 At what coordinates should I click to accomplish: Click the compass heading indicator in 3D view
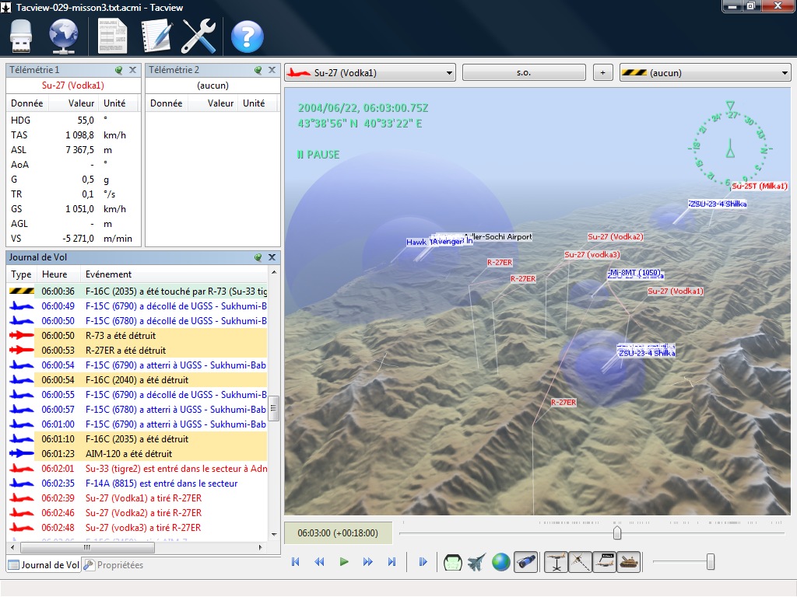(730, 147)
